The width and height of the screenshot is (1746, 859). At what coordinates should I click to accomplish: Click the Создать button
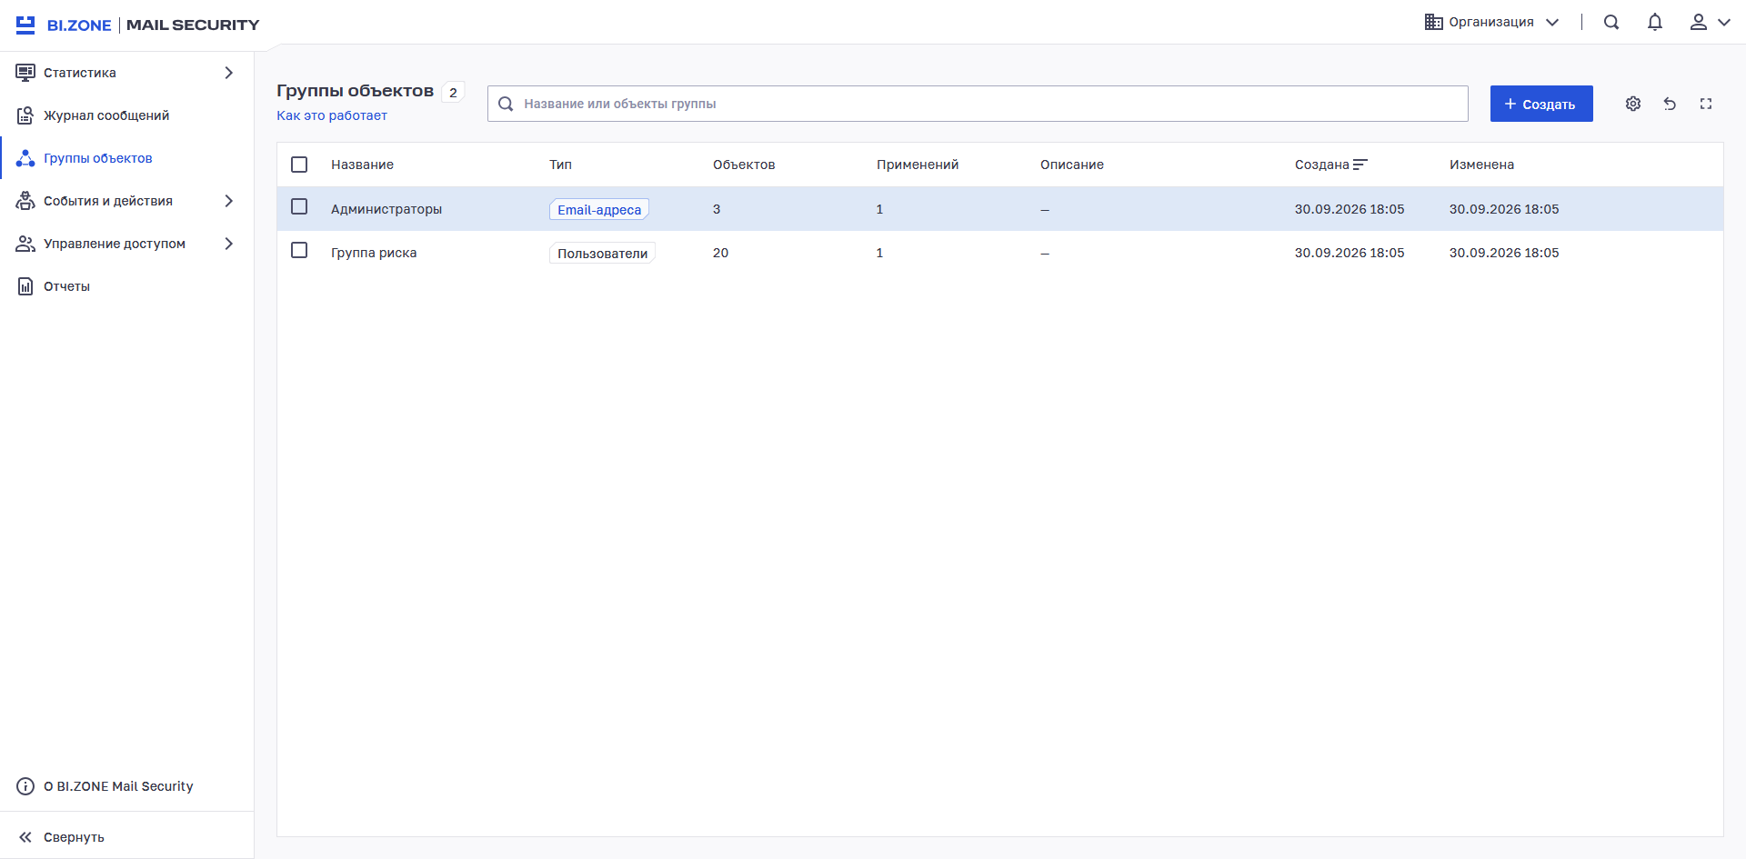click(x=1541, y=104)
